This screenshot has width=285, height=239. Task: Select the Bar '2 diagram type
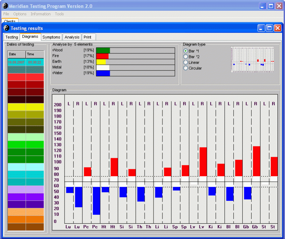tap(185, 57)
